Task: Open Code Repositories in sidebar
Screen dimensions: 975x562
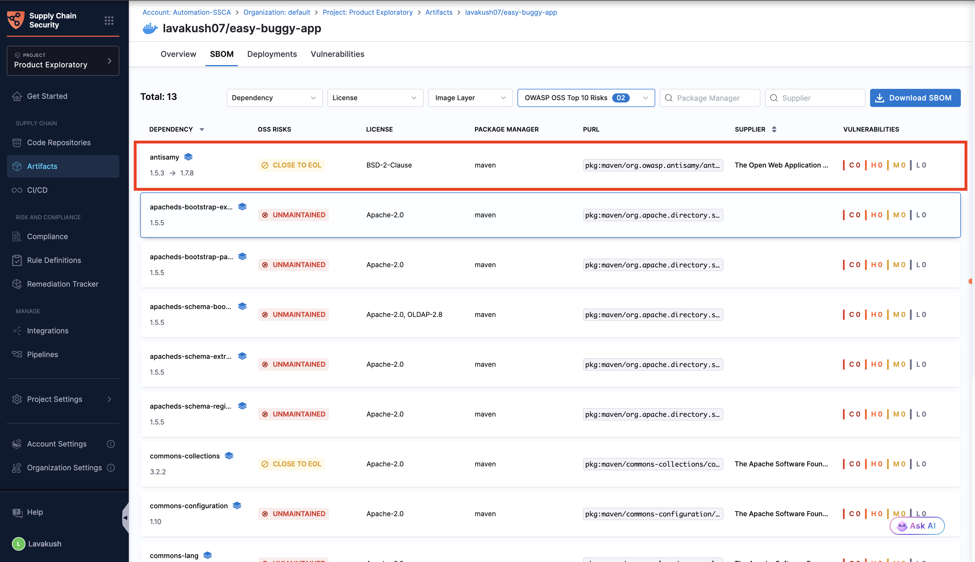Action: coord(59,142)
